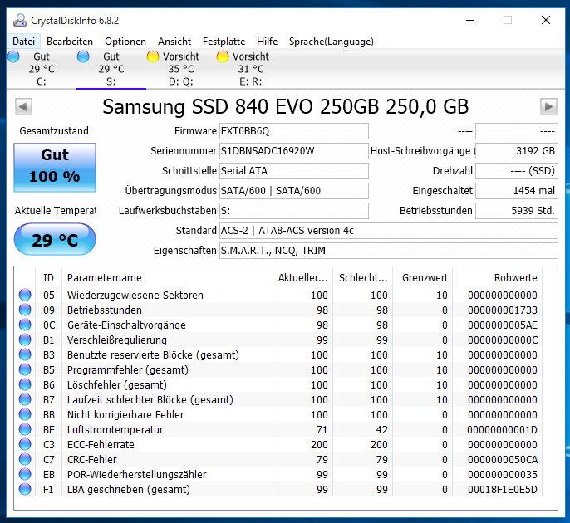
Task: Click the yellow caution orb for D: Q:
Action: click(153, 56)
